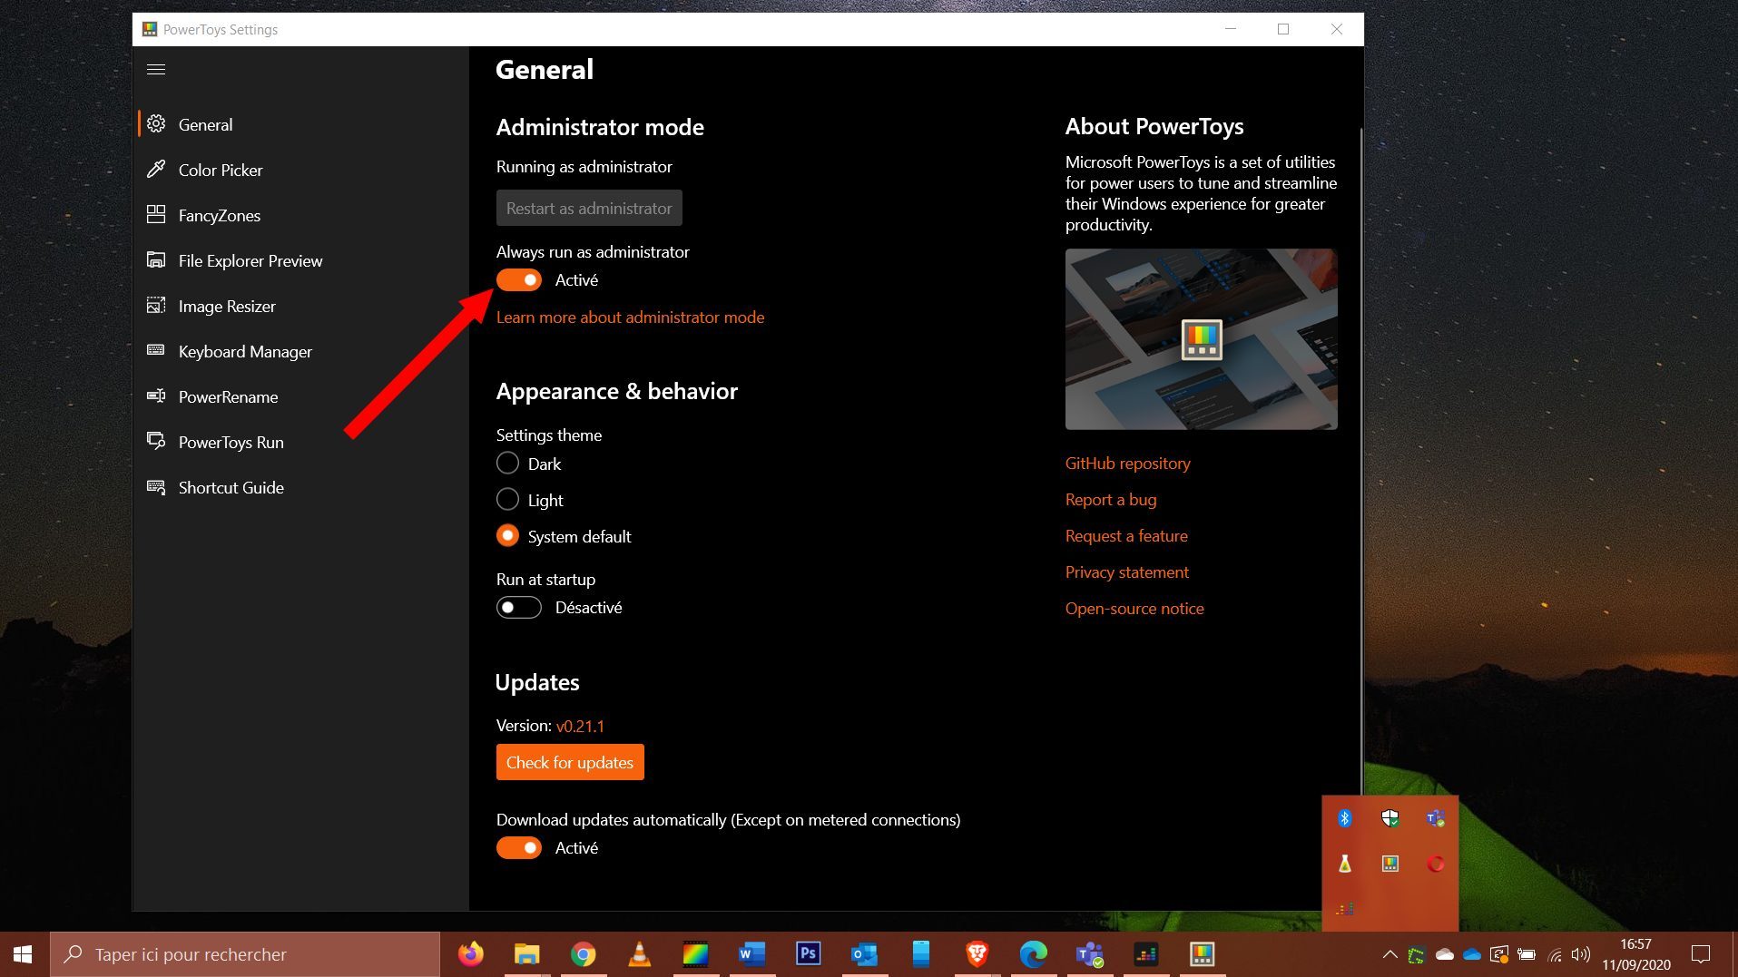Click version v0.21.1 release link
1738x977 pixels.
[580, 726]
